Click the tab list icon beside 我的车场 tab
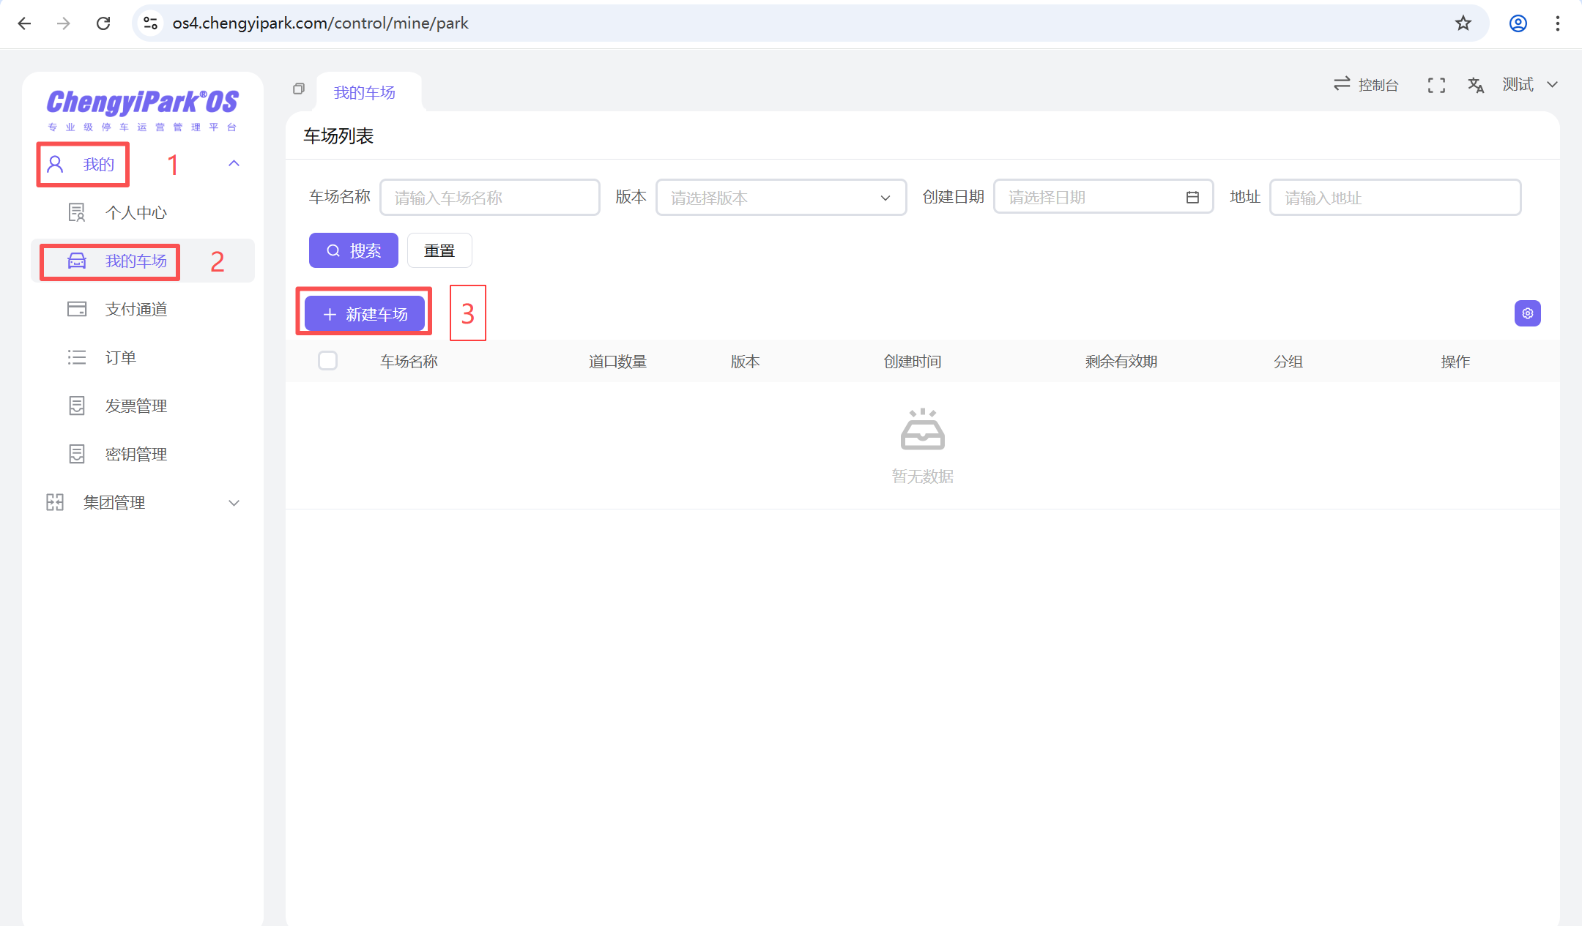This screenshot has height=926, width=1582. click(x=299, y=89)
